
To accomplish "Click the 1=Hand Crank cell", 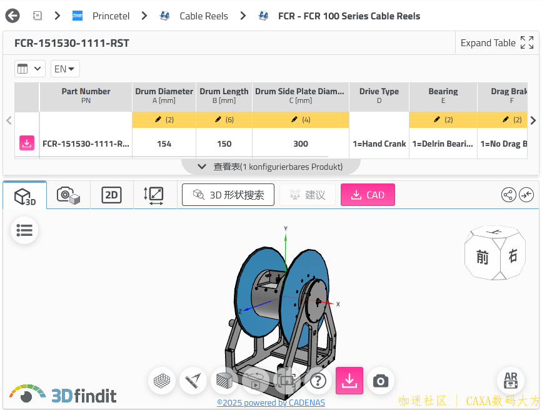I will click(x=379, y=144).
